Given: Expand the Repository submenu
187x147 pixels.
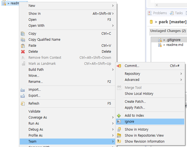Looking at the screenshot, I should (181, 74).
